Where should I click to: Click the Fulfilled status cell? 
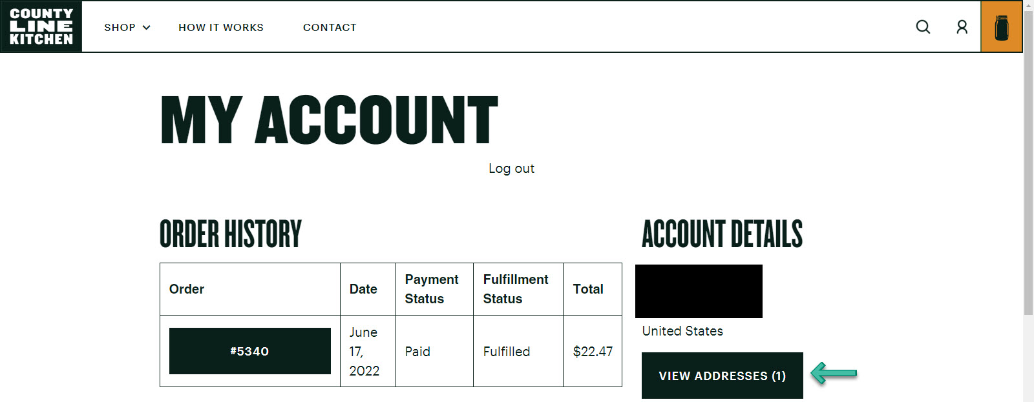pyautogui.click(x=507, y=352)
